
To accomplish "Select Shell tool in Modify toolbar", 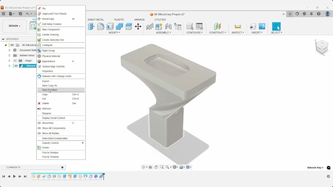I will click(110, 26).
